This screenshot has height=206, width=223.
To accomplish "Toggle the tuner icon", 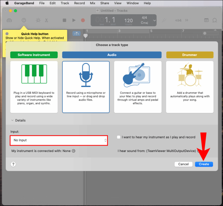I will [x=164, y=20].
